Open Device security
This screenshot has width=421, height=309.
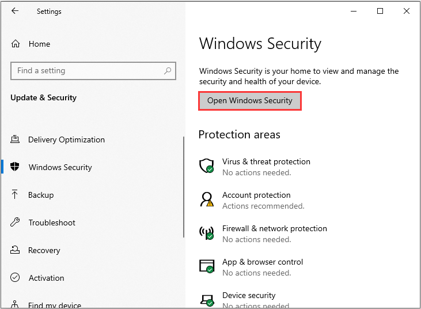[249, 295]
